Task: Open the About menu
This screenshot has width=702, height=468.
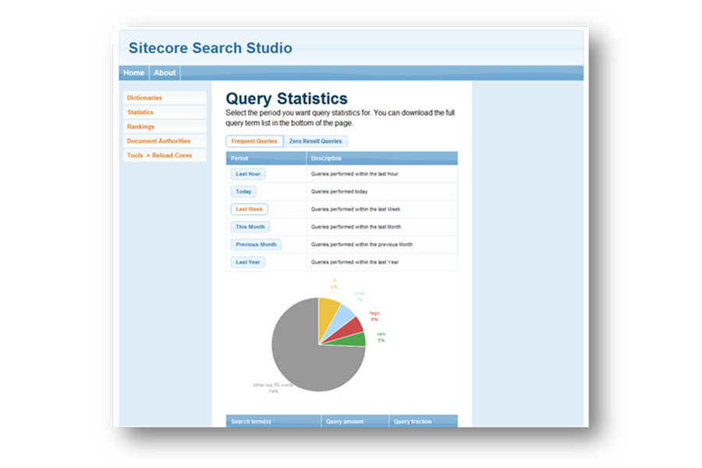Action: click(x=165, y=72)
